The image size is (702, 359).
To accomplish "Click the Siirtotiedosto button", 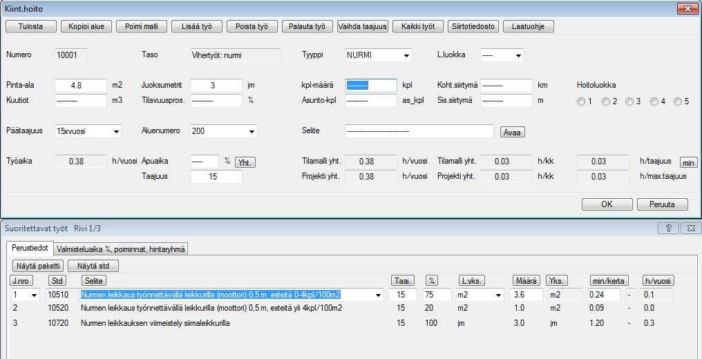I will pos(473,26).
